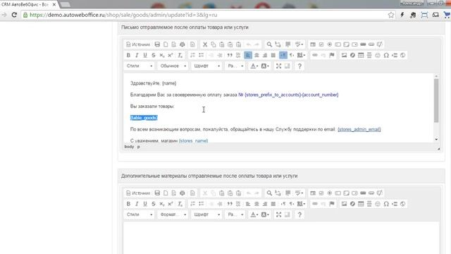Align left in the letter editor toolbar

click(248, 55)
